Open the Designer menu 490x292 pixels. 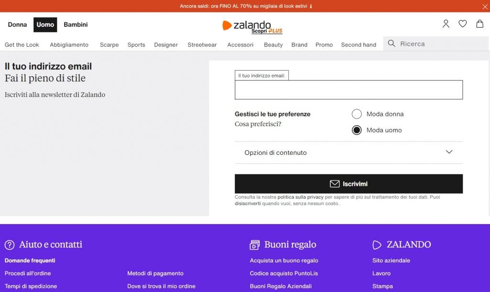pyautogui.click(x=166, y=44)
